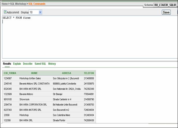Click the CUI_FIRMA column header

[10, 73]
